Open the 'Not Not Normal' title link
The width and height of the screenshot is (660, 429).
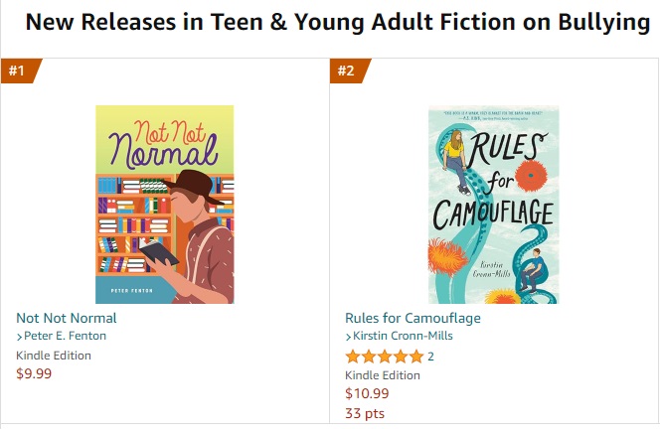click(x=67, y=318)
